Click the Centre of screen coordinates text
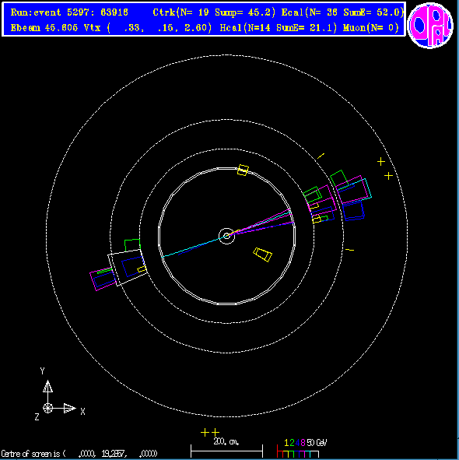459x460 pixels. [x=79, y=454]
